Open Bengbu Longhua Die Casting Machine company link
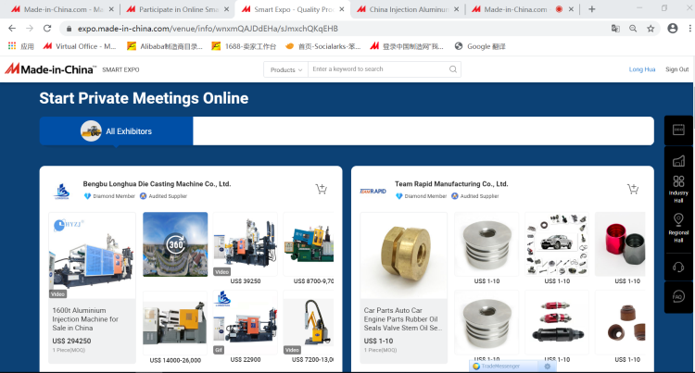The image size is (695, 373). (x=157, y=183)
